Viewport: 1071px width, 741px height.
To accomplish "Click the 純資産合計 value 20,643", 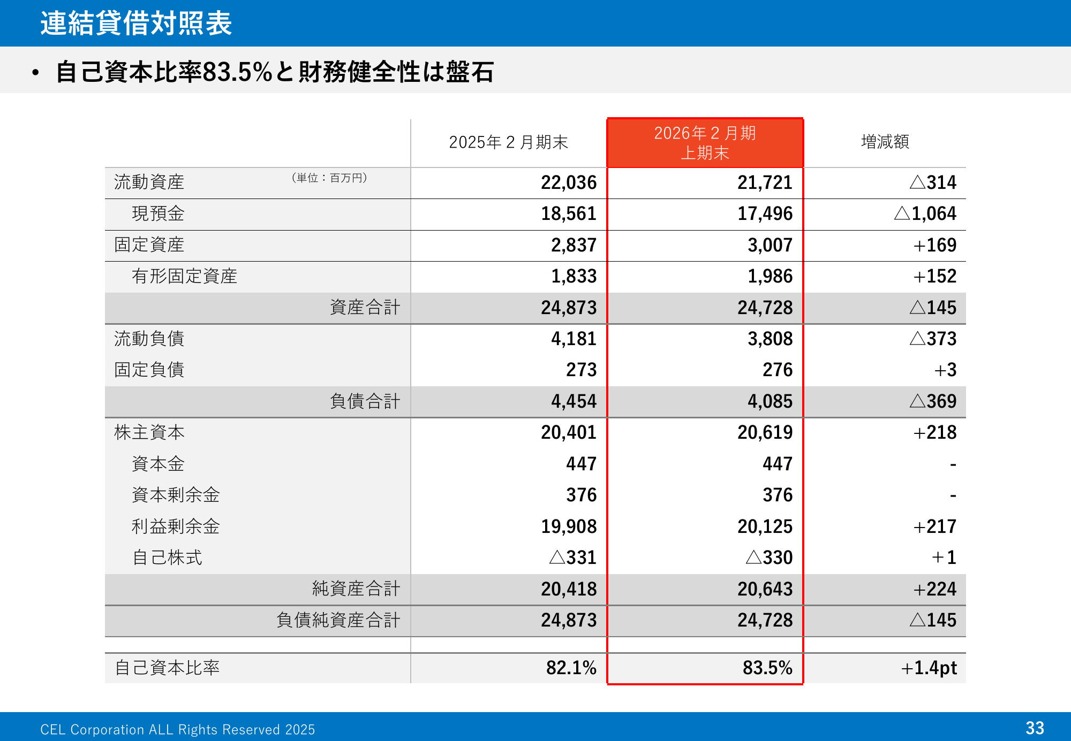I will [765, 589].
